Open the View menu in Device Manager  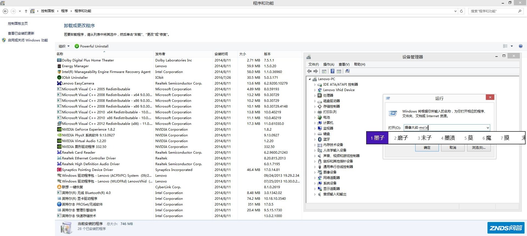coord(344,64)
